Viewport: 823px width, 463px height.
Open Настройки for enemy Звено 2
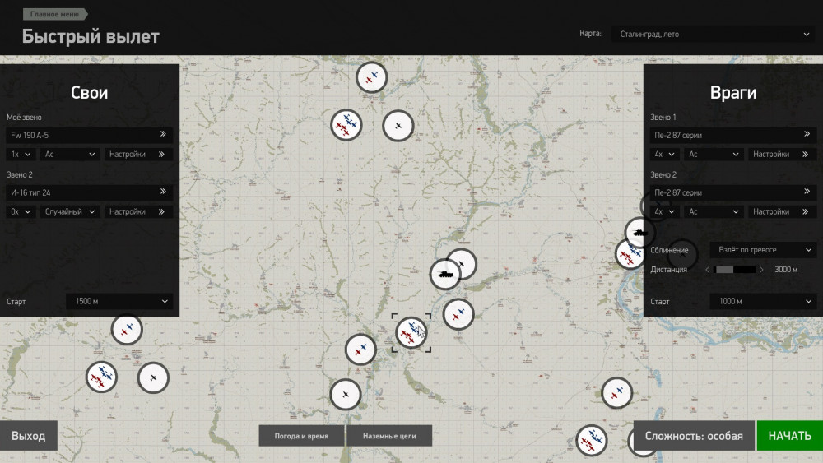[782, 212]
